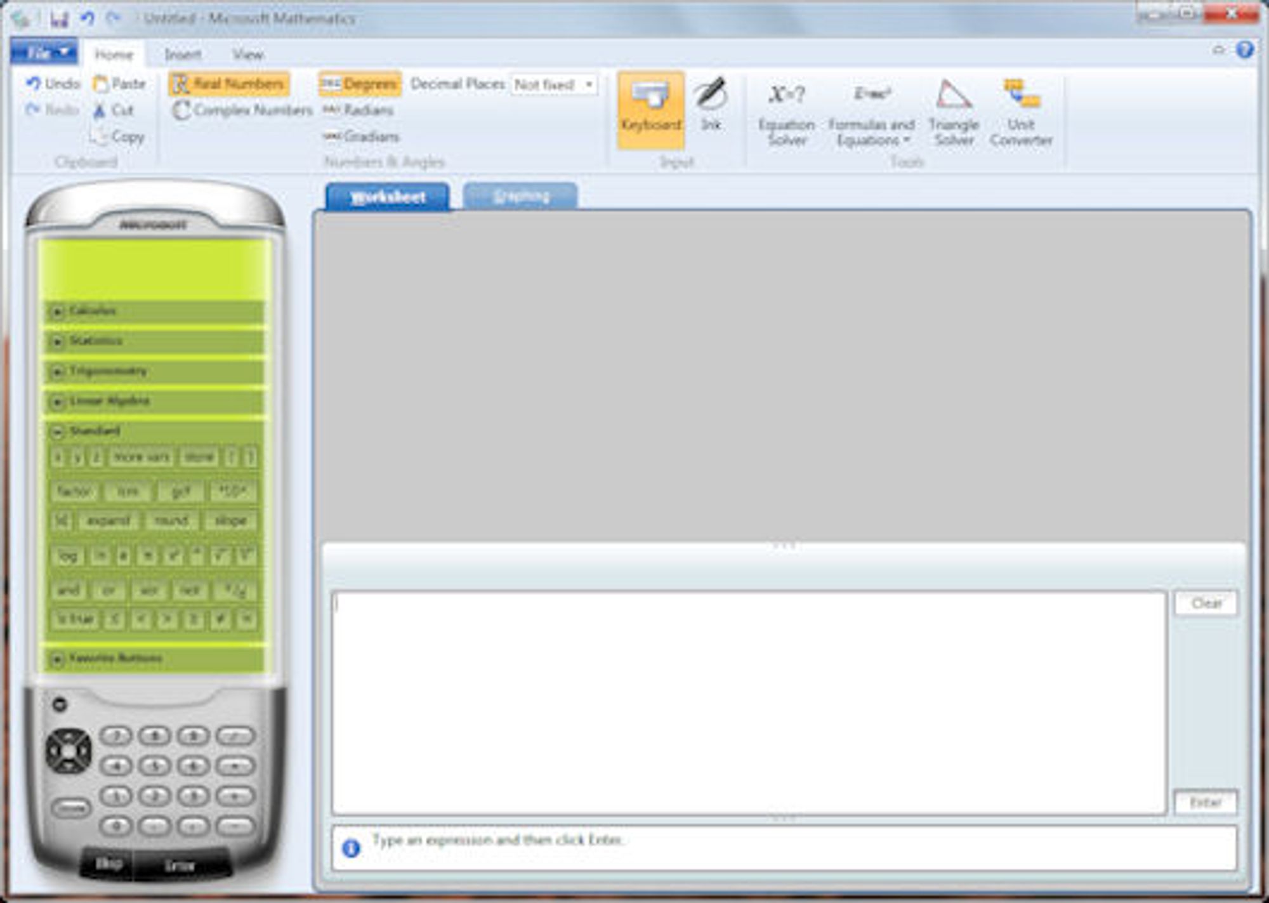This screenshot has height=903, width=1269.
Task: Minimize the ribbon with the caret icon
Action: click(x=1218, y=49)
